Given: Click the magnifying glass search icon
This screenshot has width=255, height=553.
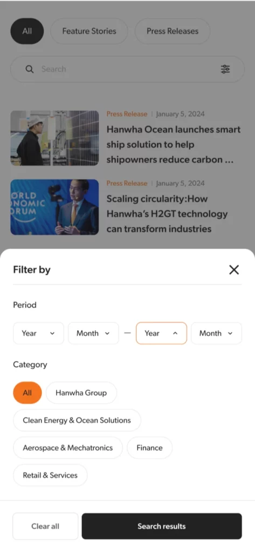Looking at the screenshot, I should 30,69.
